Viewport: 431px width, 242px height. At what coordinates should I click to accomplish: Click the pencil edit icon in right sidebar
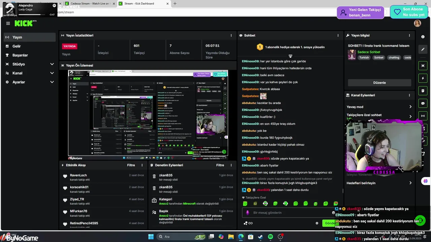(x=423, y=49)
